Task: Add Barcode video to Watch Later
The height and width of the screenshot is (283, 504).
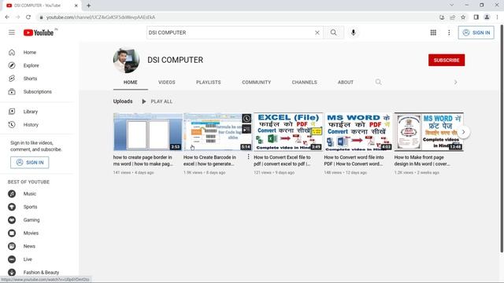Action: pos(246,119)
